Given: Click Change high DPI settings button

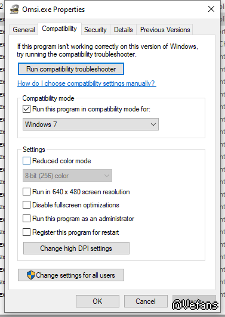Looking at the screenshot, I should click(x=76, y=248).
